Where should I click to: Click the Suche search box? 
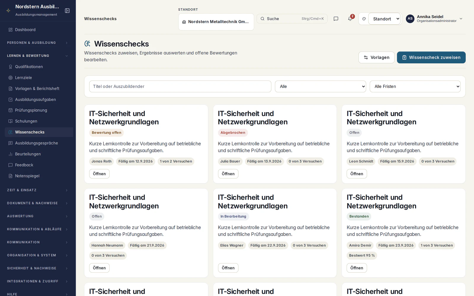pyautogui.click(x=292, y=19)
